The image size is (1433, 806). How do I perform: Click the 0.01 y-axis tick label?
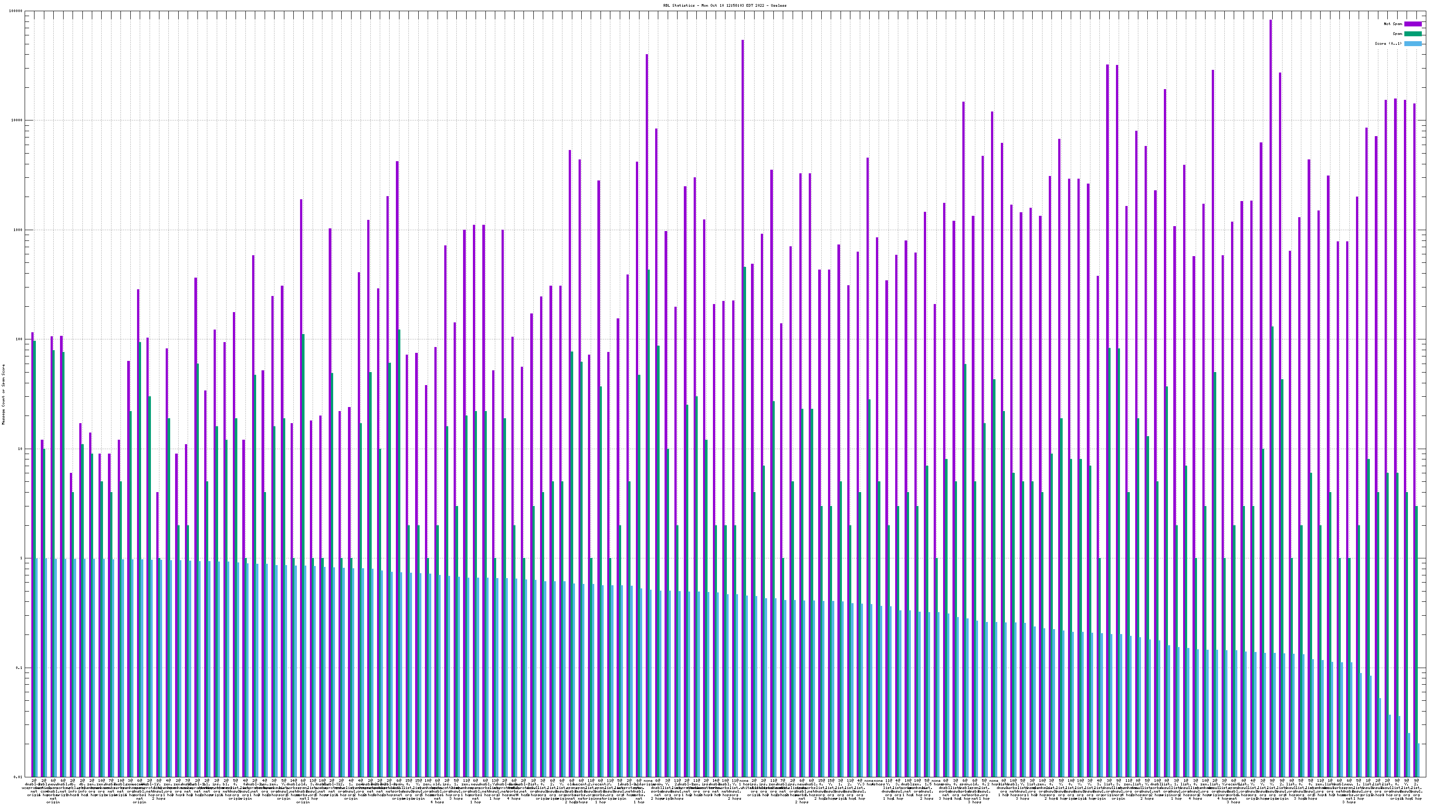click(18, 777)
